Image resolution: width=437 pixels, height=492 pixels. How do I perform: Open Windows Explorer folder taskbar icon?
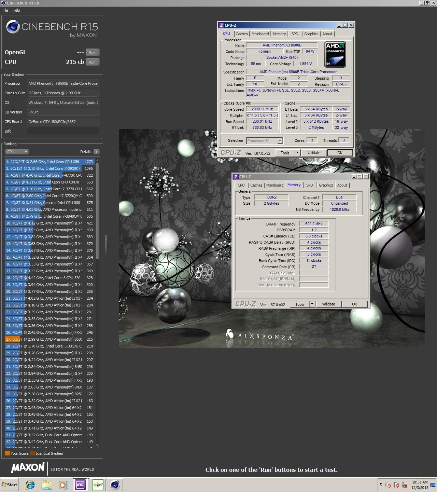tap(47, 484)
